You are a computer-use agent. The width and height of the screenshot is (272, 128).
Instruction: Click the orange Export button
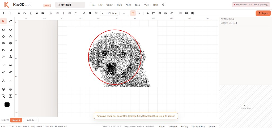tap(263, 13)
